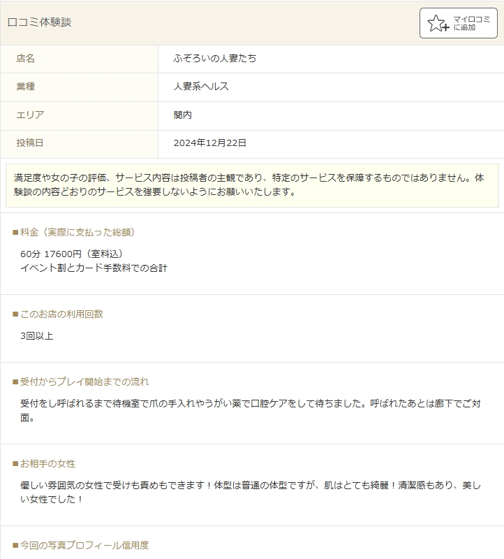The height and width of the screenshot is (559, 504).
Task: Click the エリア label cell
Action: pyautogui.click(x=79, y=115)
